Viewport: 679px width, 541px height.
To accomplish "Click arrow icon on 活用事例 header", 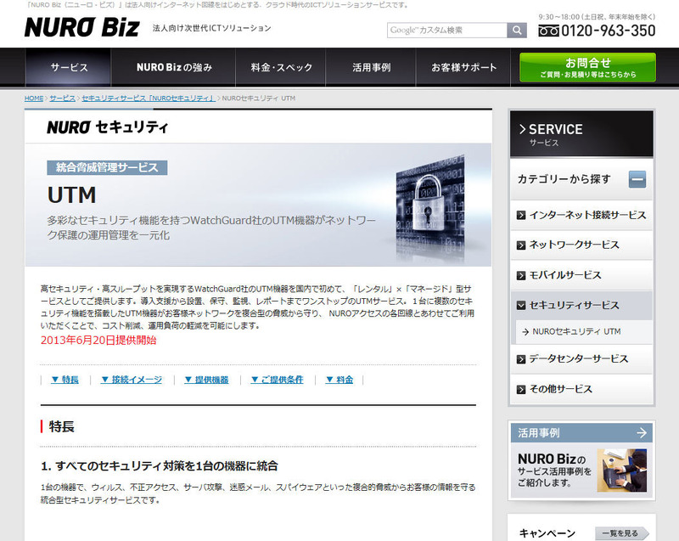I will tap(641, 433).
